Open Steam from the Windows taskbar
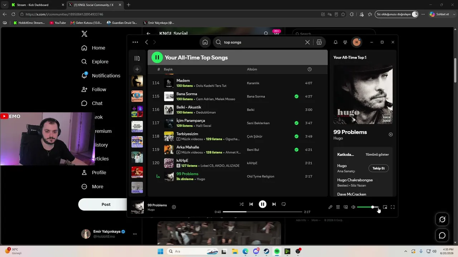 [x=267, y=251]
